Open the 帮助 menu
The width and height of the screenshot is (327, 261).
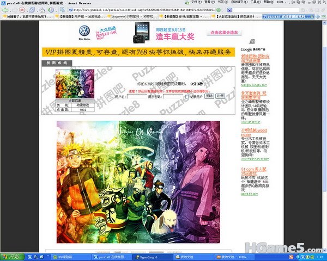[269, 2]
